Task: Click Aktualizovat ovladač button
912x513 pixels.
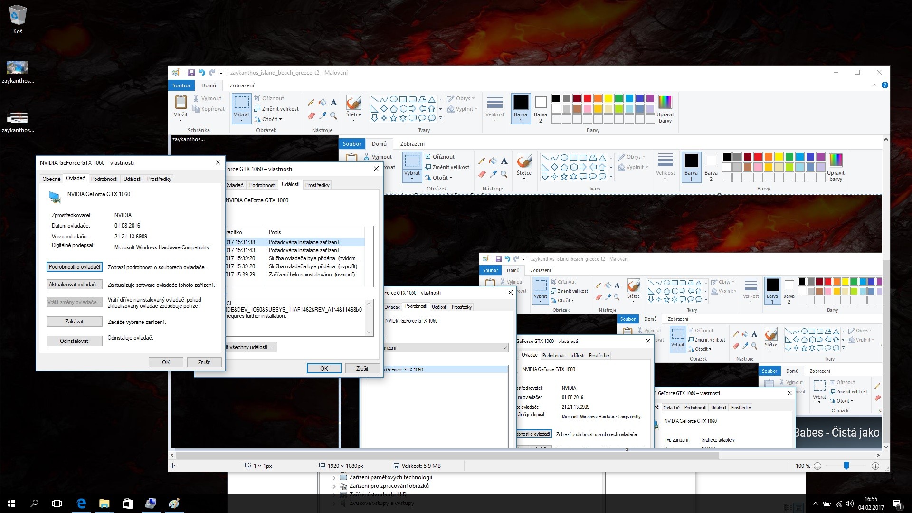Action: coord(75,285)
